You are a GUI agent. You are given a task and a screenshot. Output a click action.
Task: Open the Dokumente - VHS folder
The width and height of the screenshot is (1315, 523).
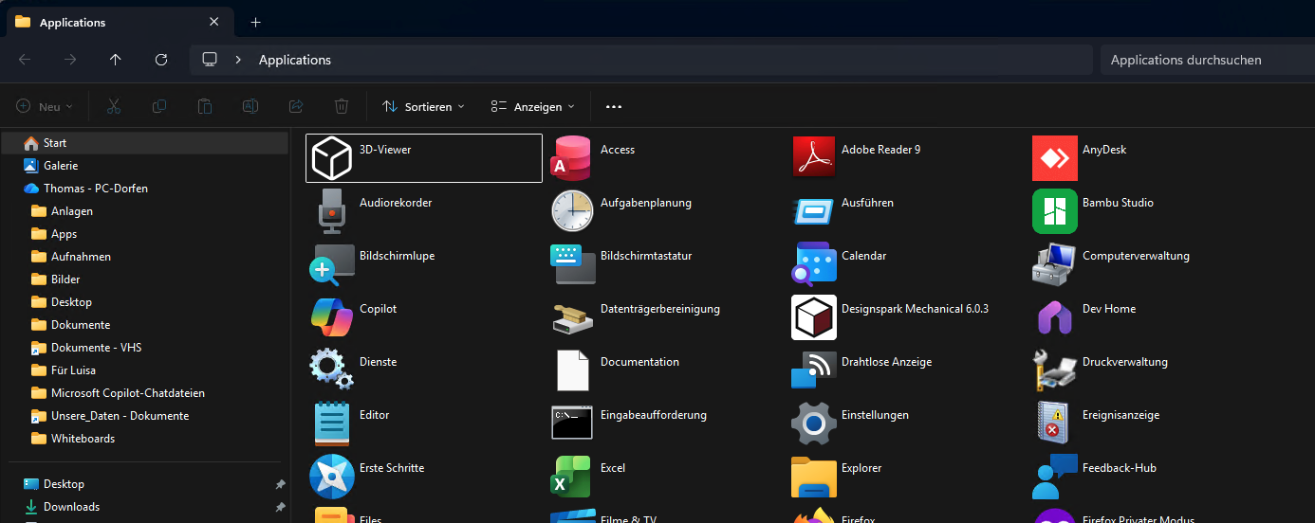click(x=96, y=348)
